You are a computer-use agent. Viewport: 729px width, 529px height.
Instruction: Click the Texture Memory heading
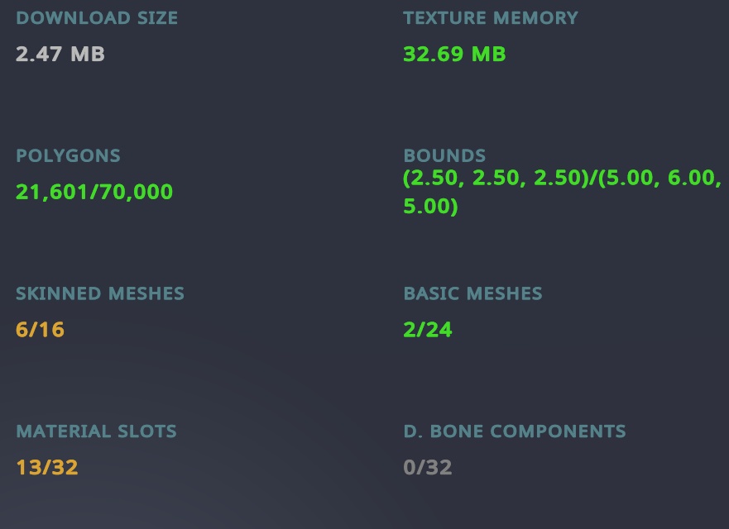[491, 17]
